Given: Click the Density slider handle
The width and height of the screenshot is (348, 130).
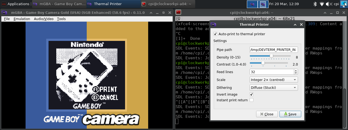Looking at the screenshot, I should 271,56.
